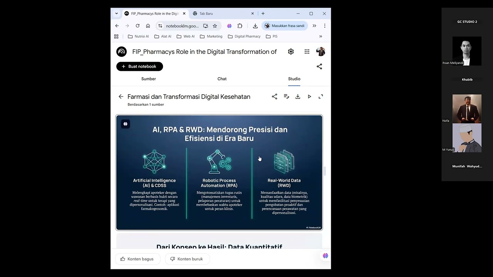Switch to the FIP_Pharmacys Role browser tab
493x277 pixels.
155,13
